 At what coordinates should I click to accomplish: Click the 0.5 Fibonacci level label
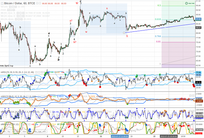click(x=159, y=6)
